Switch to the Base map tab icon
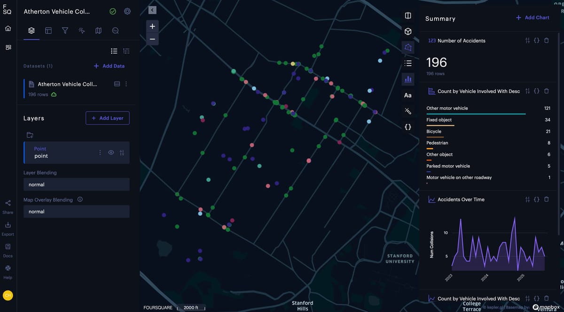564x312 pixels. (98, 30)
